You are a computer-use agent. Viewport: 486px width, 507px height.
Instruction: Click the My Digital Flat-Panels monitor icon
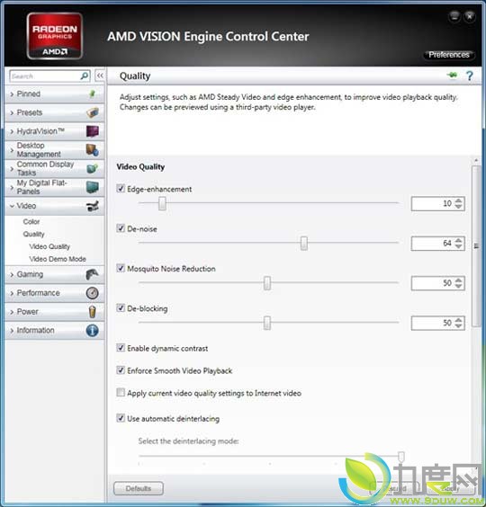(93, 187)
